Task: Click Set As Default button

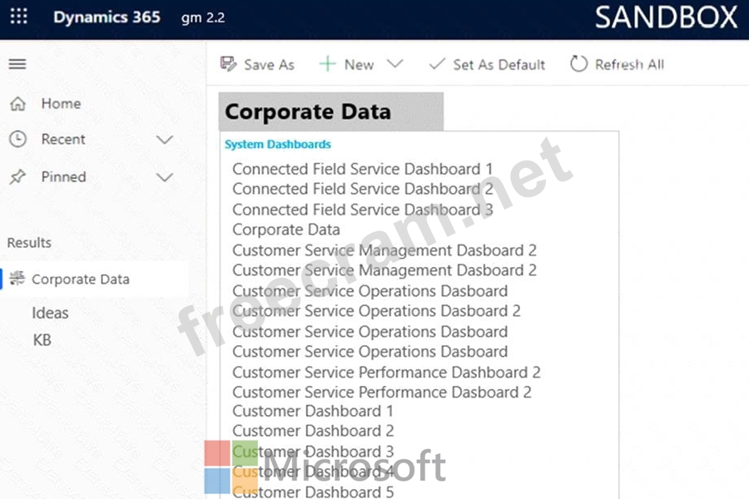Action: [487, 65]
